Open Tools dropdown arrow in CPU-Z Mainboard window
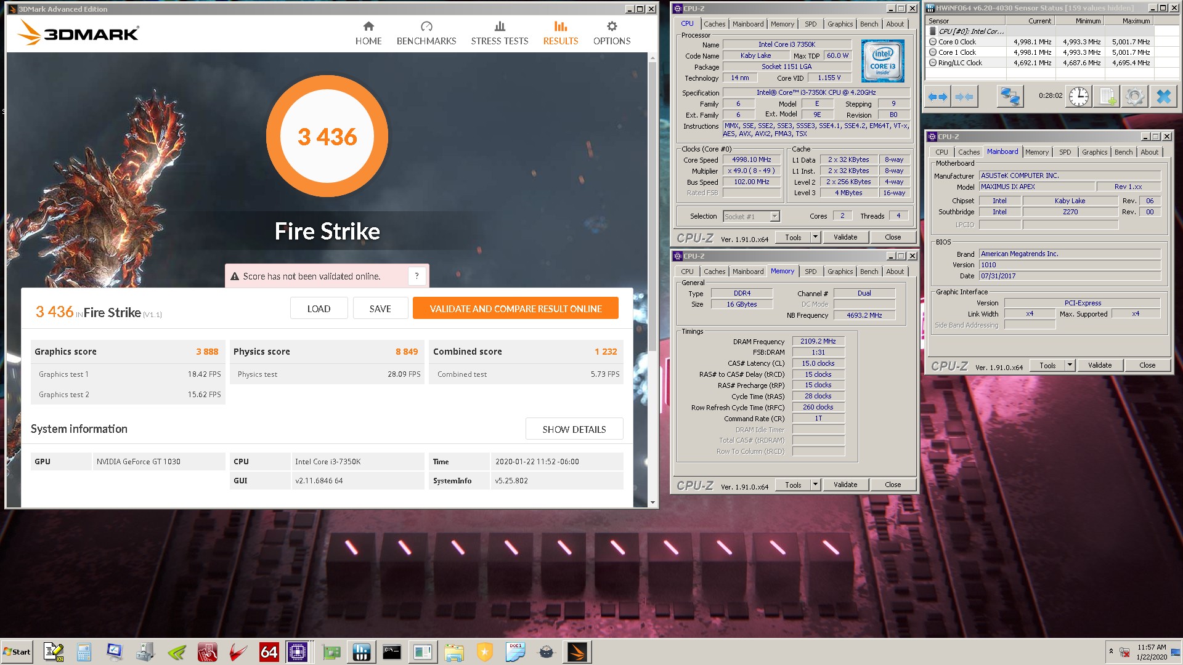 [x=1070, y=365]
